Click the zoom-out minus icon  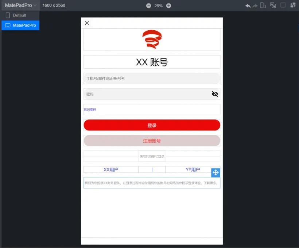(x=149, y=5)
